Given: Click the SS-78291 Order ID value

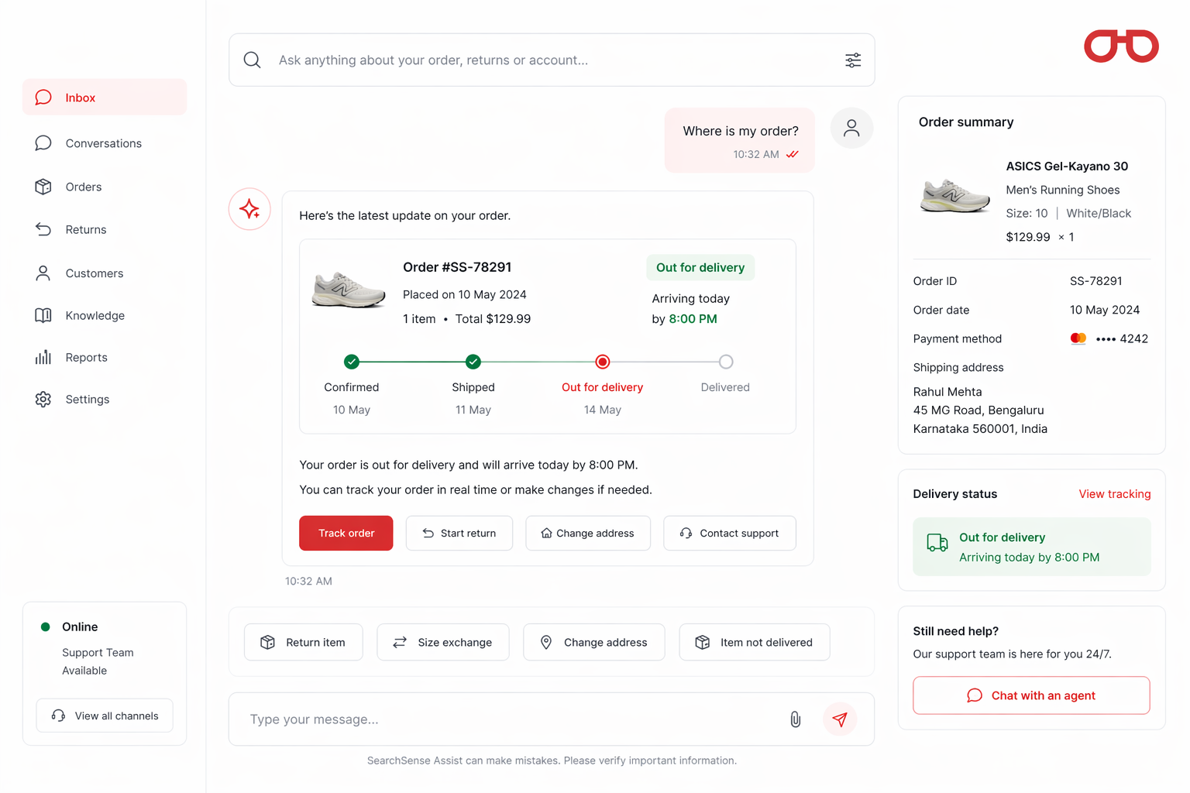Looking at the screenshot, I should 1096,281.
